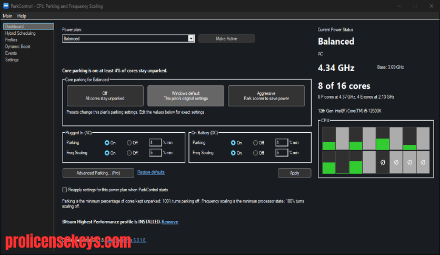The height and width of the screenshot is (255, 440).
Task: Click the '8 of 16 cores' text
Action: coord(344,86)
